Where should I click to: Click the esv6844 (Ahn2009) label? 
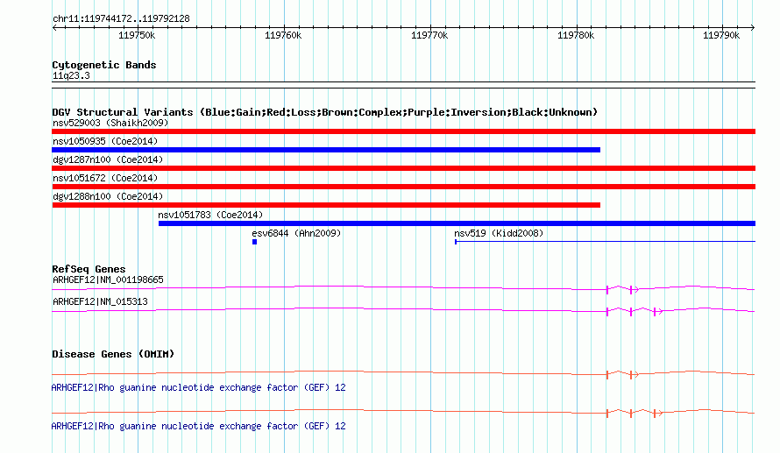(296, 233)
